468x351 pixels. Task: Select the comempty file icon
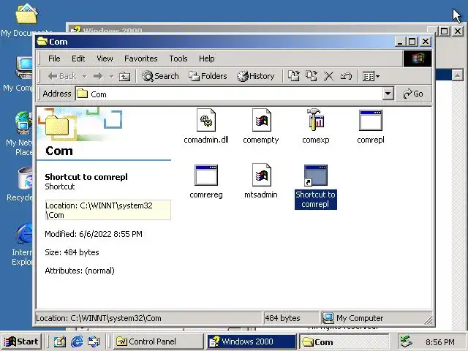pyautogui.click(x=261, y=120)
